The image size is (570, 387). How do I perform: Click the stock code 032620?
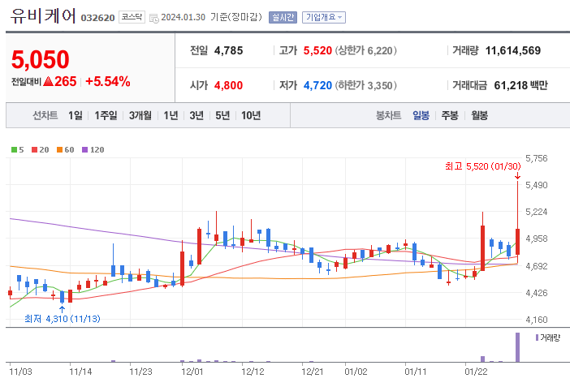point(97,18)
